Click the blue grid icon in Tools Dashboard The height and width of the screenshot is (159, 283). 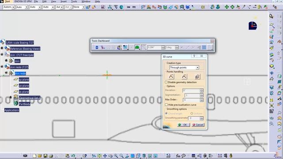(x=204, y=47)
